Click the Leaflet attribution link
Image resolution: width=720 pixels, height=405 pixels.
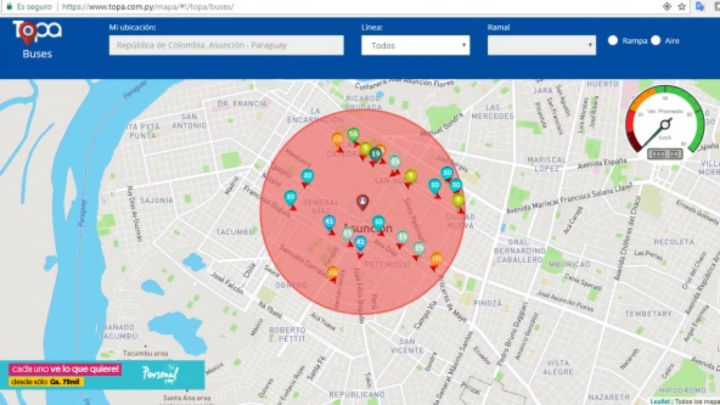[659, 401]
